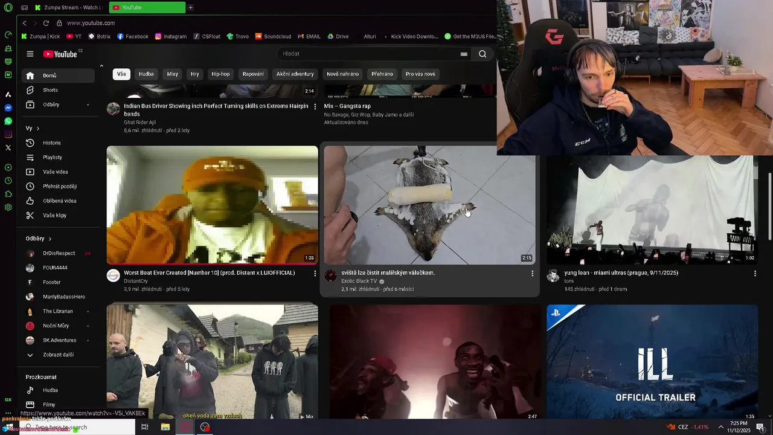Open Messenger in the Opera sidebar
The width and height of the screenshot is (773, 435).
[8, 108]
